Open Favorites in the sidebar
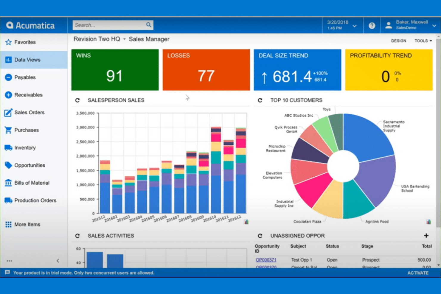This screenshot has height=294, width=441. [x=34, y=42]
